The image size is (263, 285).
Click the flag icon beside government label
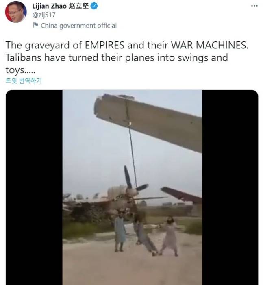point(35,25)
